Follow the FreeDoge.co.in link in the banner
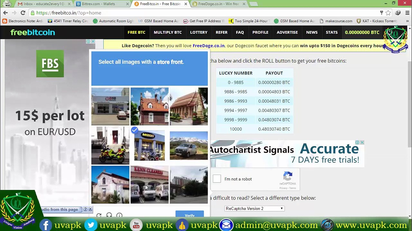Viewport: 412px width, 231px height. click(x=209, y=46)
